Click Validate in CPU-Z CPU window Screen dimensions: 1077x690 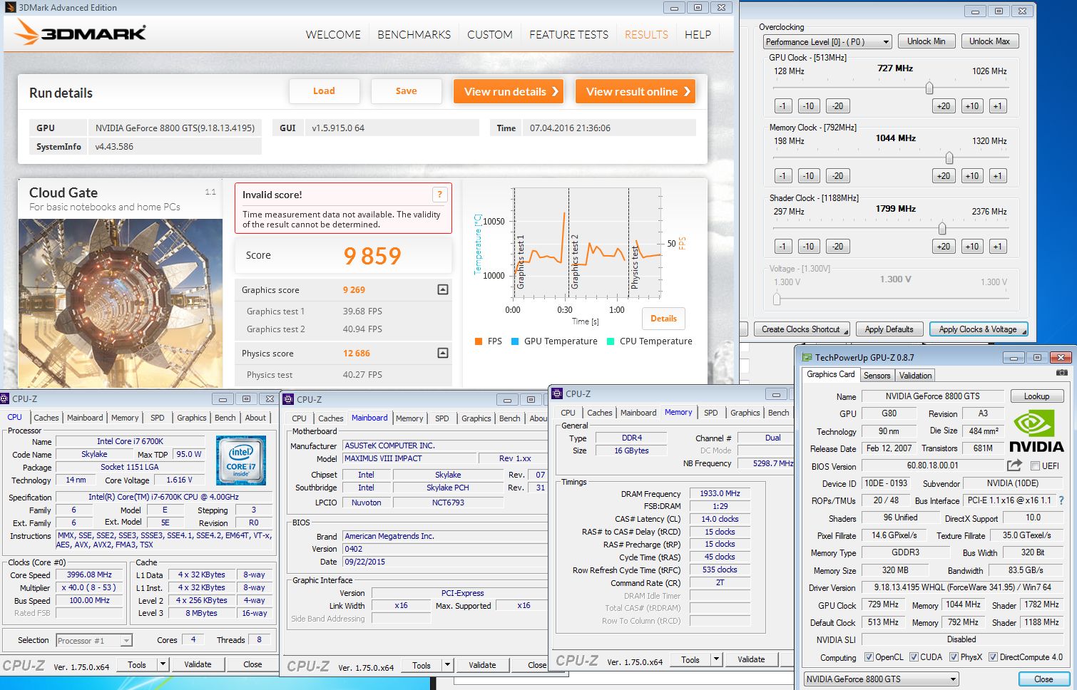[x=198, y=664]
